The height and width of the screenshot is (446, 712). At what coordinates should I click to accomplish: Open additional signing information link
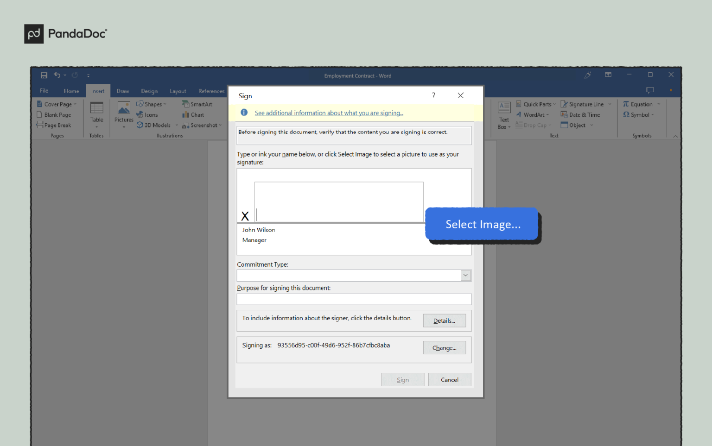point(329,113)
